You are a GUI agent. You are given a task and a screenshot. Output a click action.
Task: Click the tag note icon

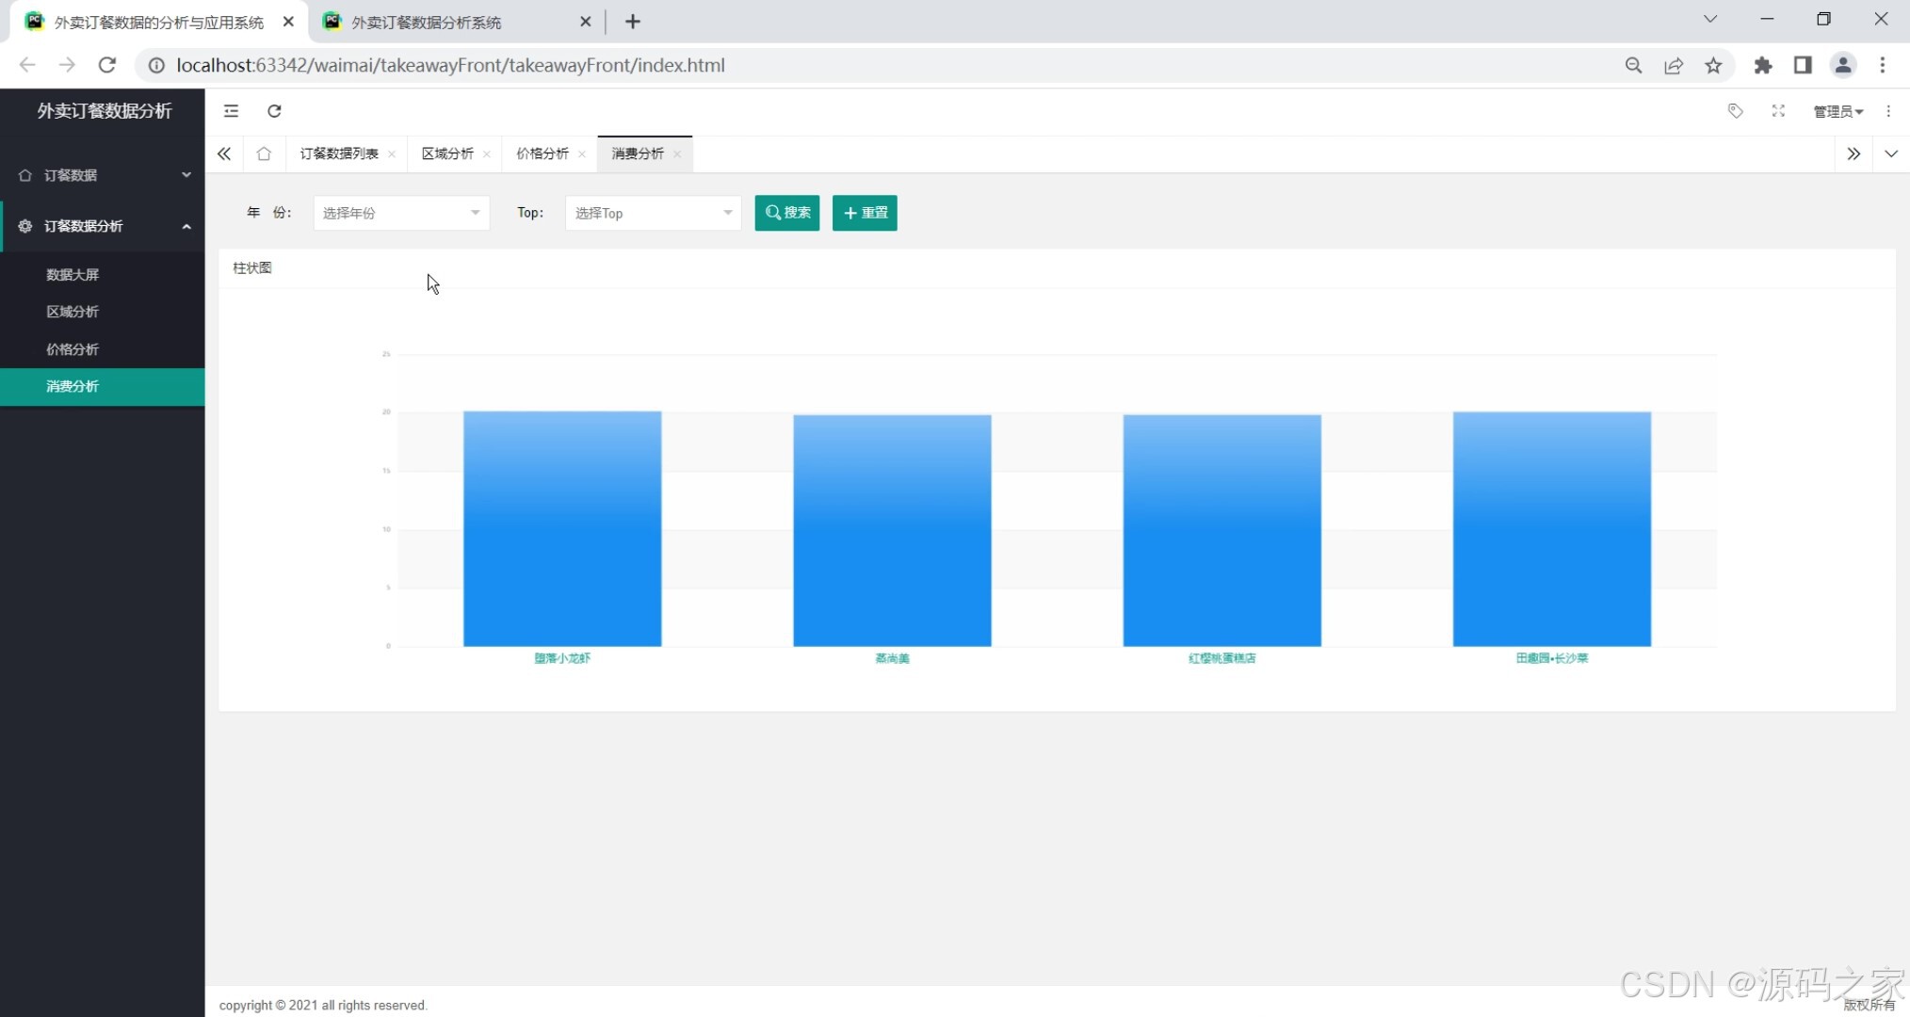tap(1735, 111)
